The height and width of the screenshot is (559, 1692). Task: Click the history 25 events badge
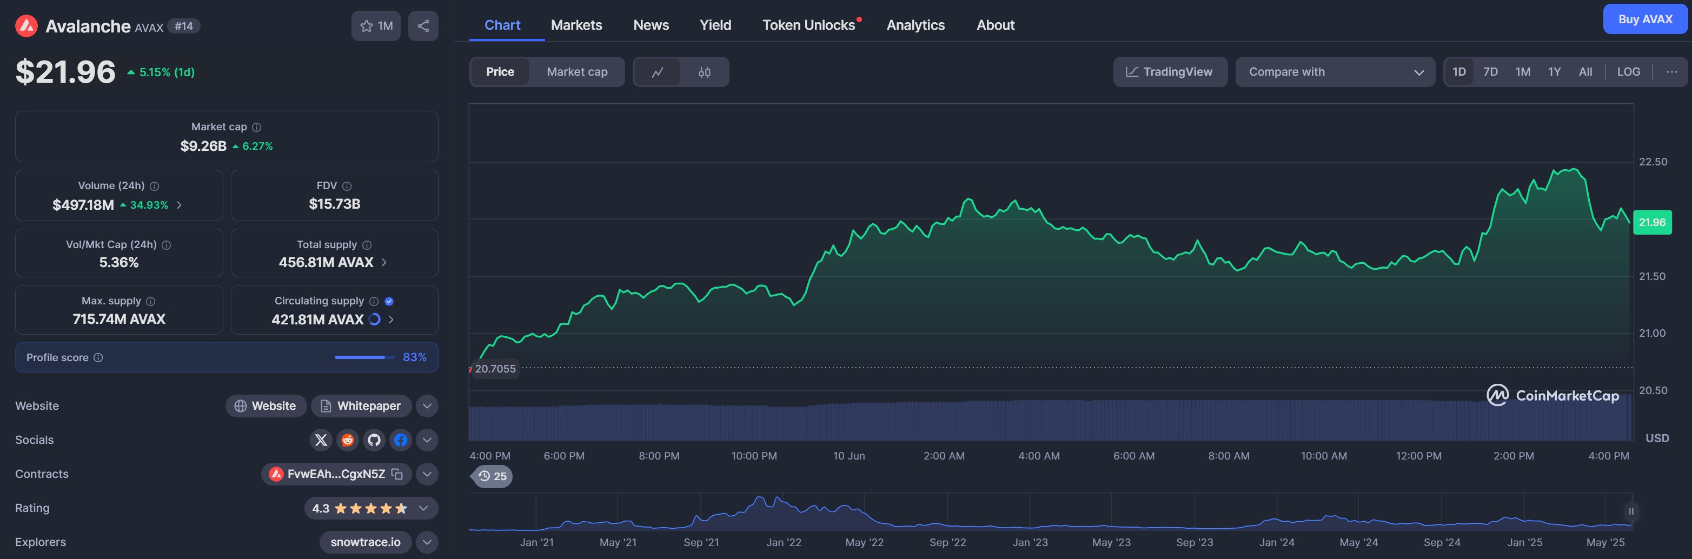tap(493, 476)
